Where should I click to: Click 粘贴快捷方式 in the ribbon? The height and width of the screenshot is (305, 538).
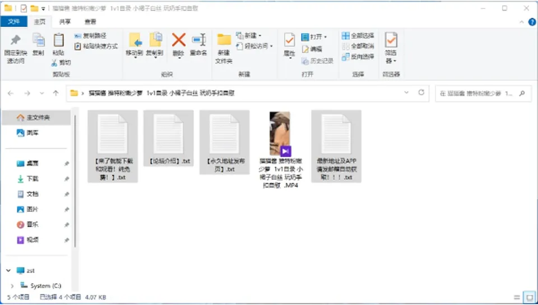click(96, 46)
